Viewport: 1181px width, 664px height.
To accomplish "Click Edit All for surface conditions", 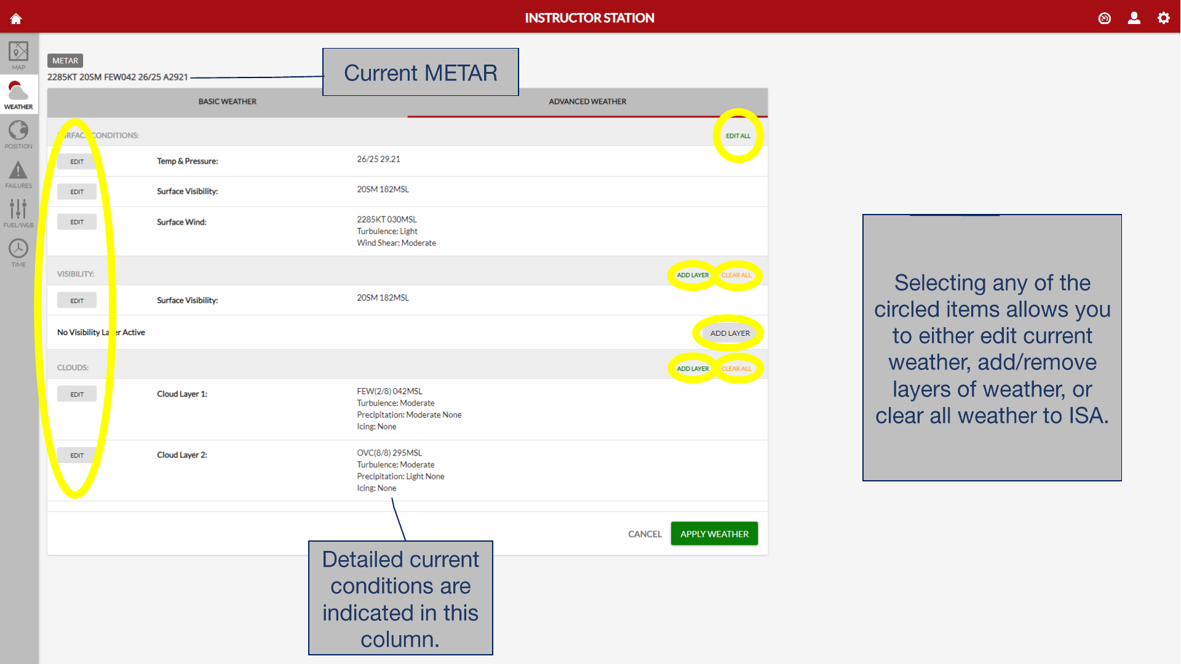I will point(738,136).
